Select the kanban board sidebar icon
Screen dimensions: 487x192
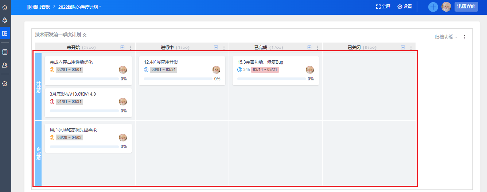pos(5,33)
